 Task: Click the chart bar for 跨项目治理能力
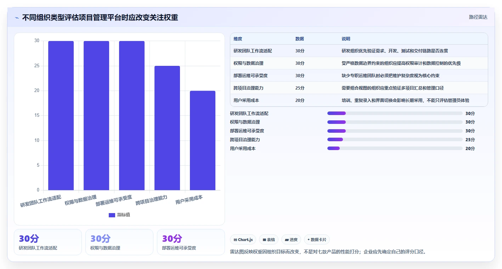pyautogui.click(x=167, y=128)
